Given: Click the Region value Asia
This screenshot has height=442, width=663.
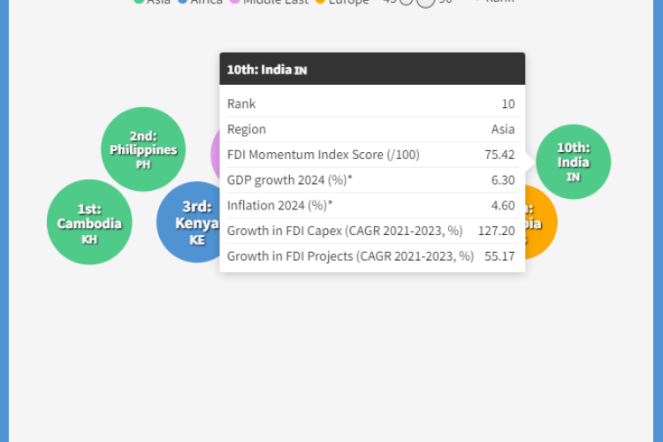Looking at the screenshot, I should tap(503, 129).
